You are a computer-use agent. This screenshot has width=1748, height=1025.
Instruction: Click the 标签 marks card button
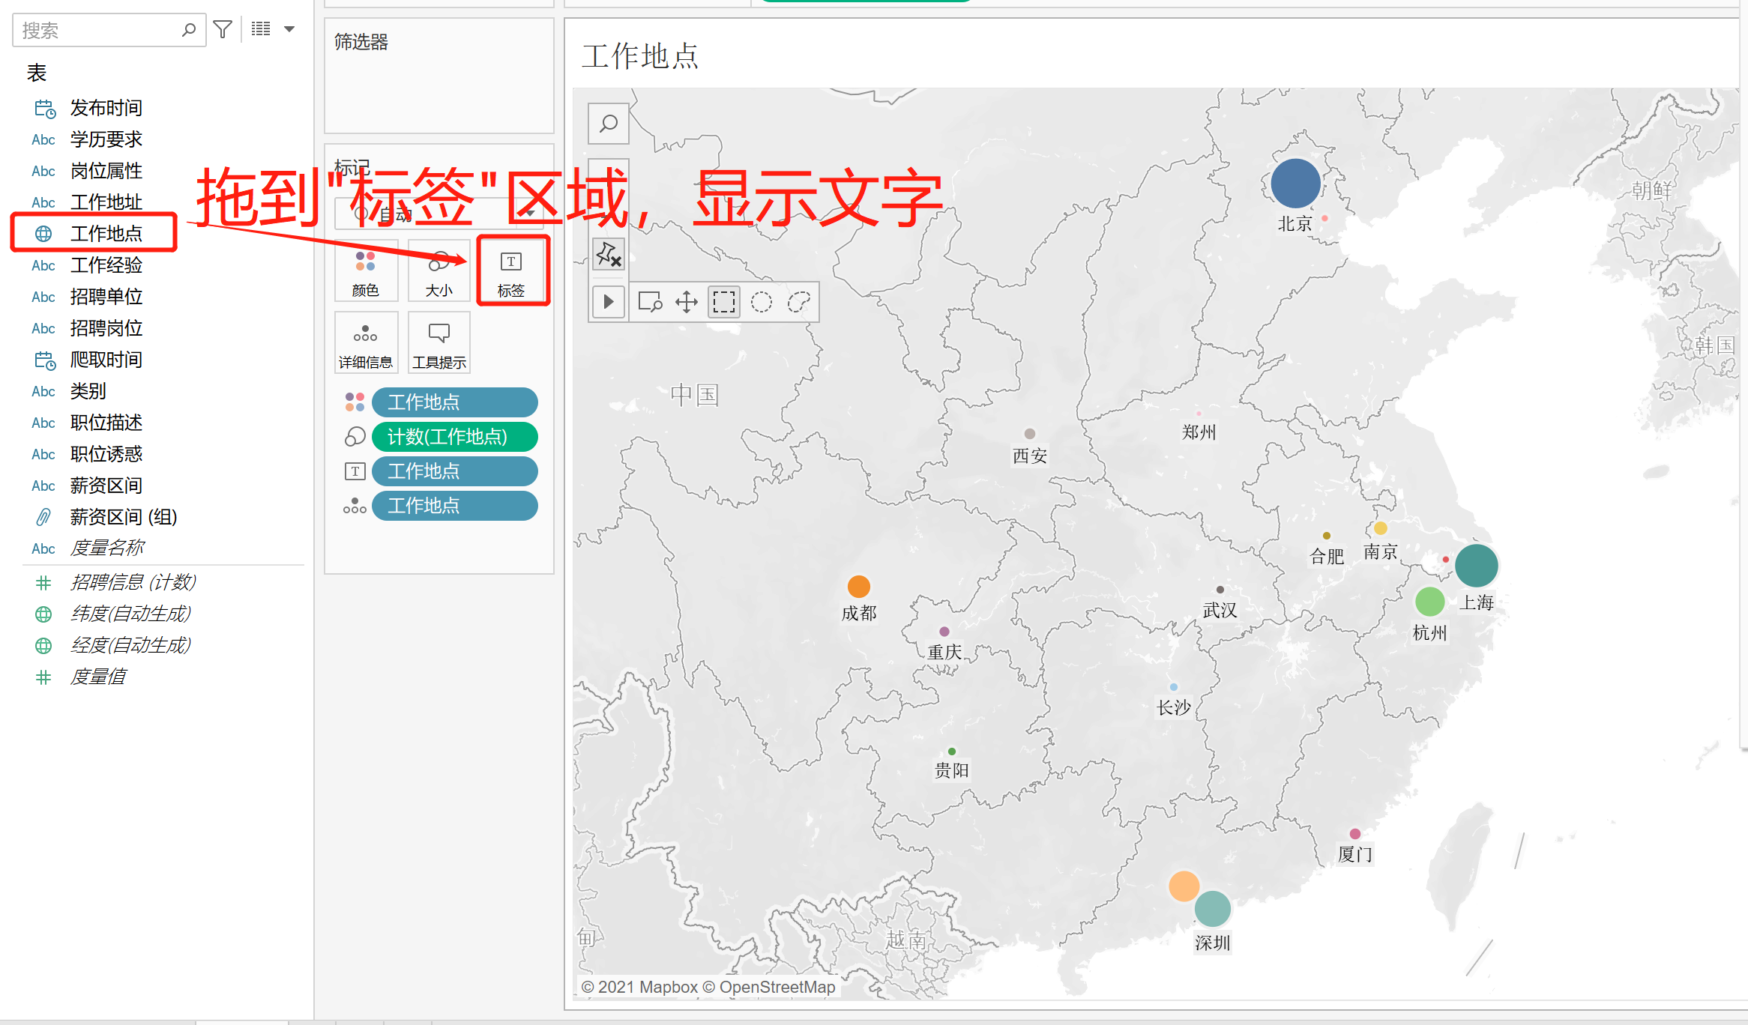pos(512,272)
